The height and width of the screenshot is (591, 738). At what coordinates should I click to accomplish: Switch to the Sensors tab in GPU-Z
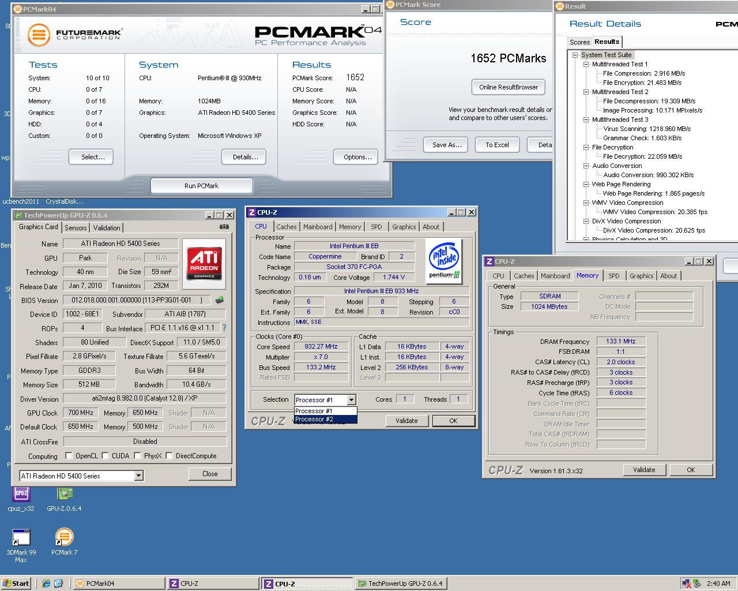tap(76, 228)
